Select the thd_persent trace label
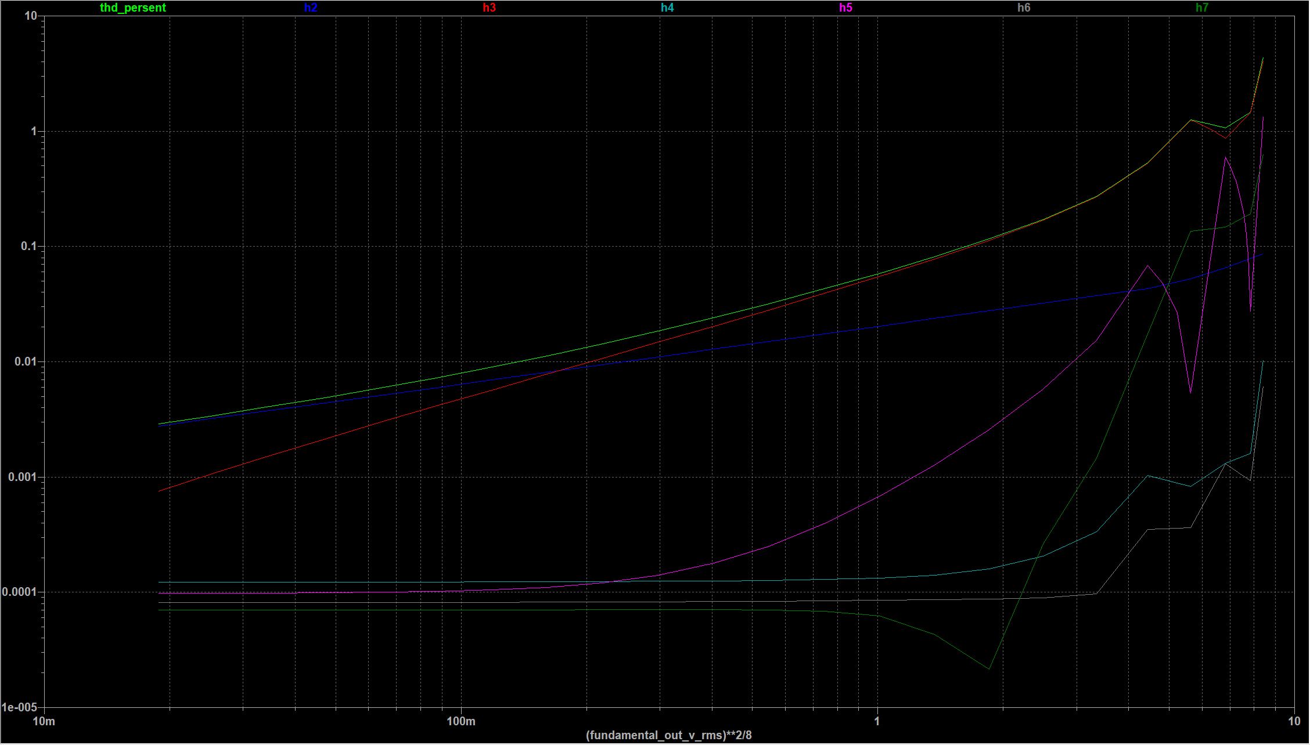 coord(133,8)
